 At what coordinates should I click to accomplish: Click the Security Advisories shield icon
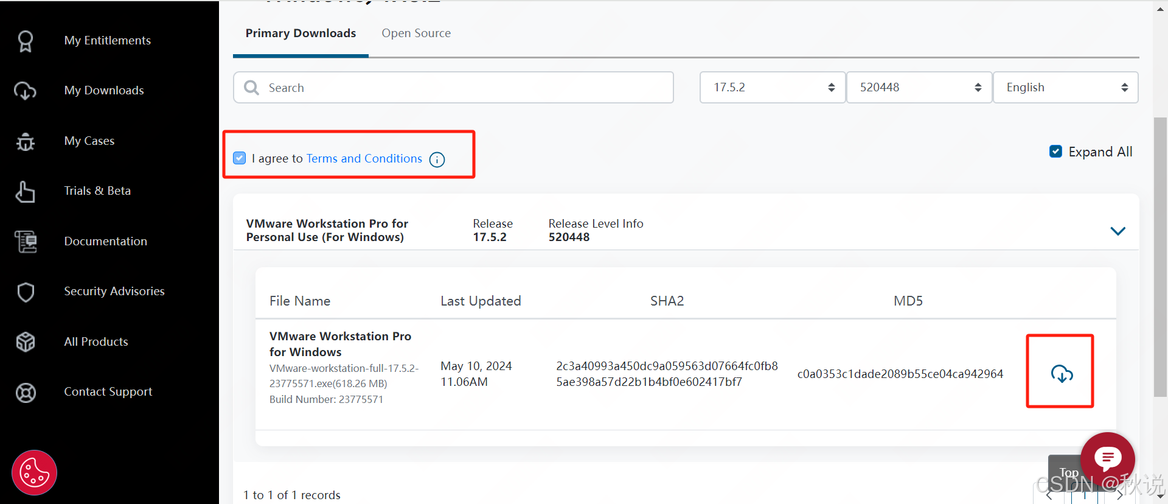[x=26, y=292]
